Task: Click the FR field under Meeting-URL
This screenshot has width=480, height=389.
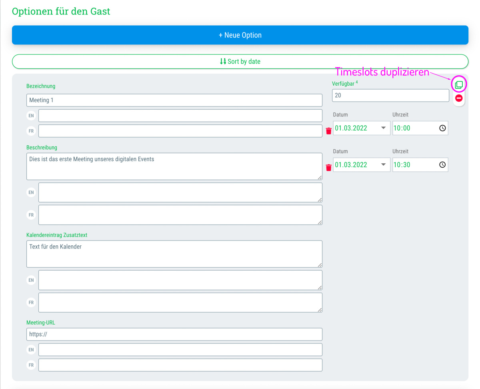Action: [x=180, y=365]
